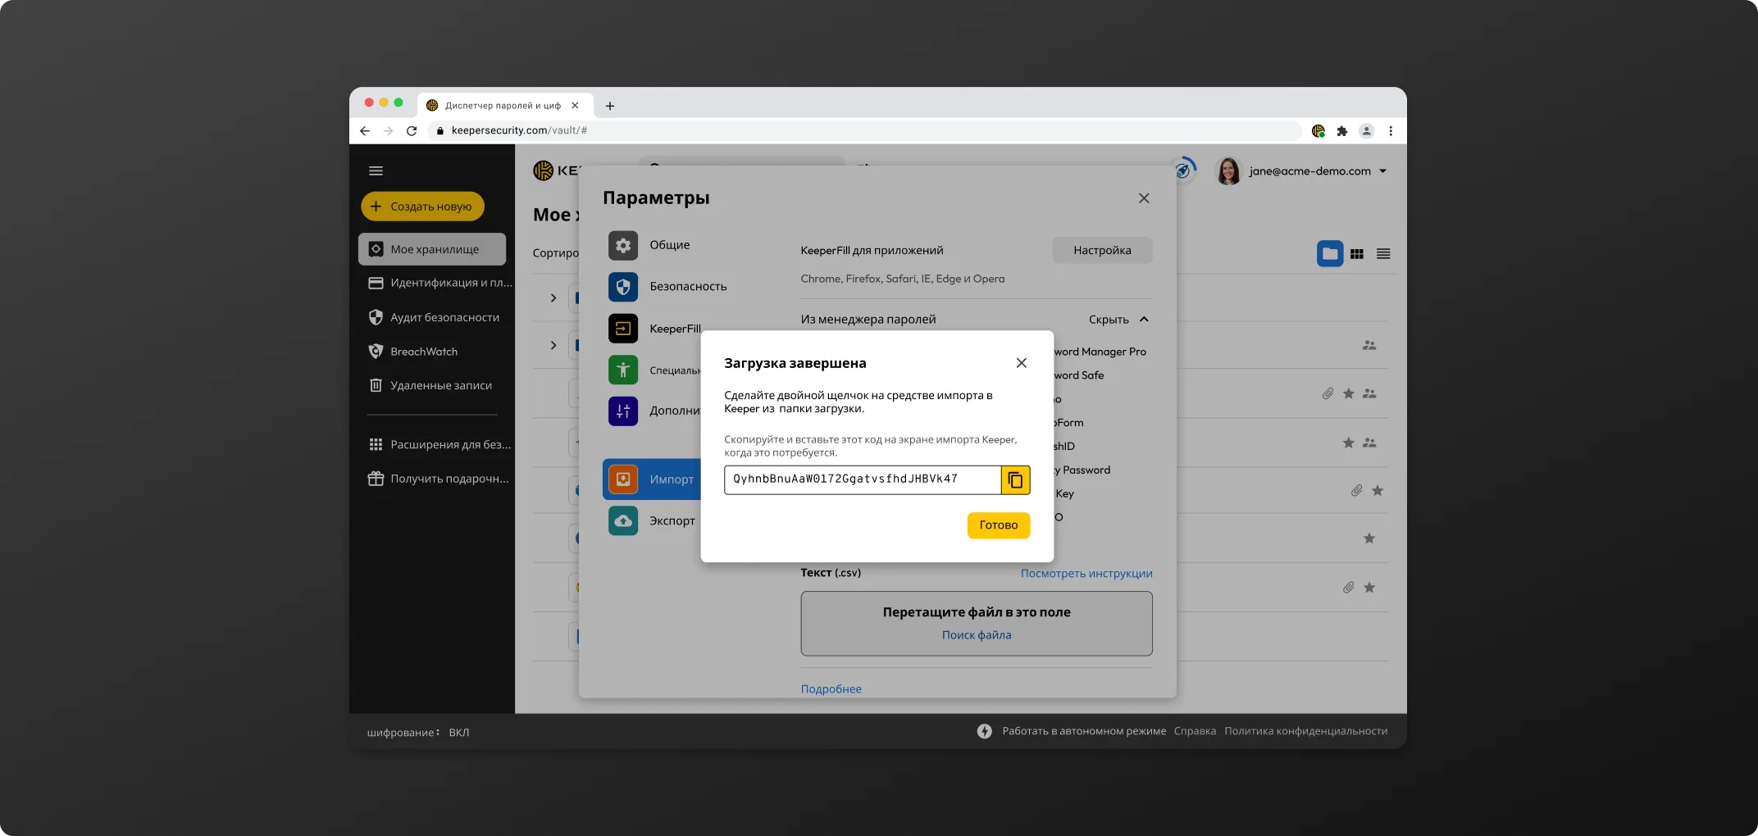Click the Безопасность shield icon
Screen dimensions: 1758x836
coord(623,287)
